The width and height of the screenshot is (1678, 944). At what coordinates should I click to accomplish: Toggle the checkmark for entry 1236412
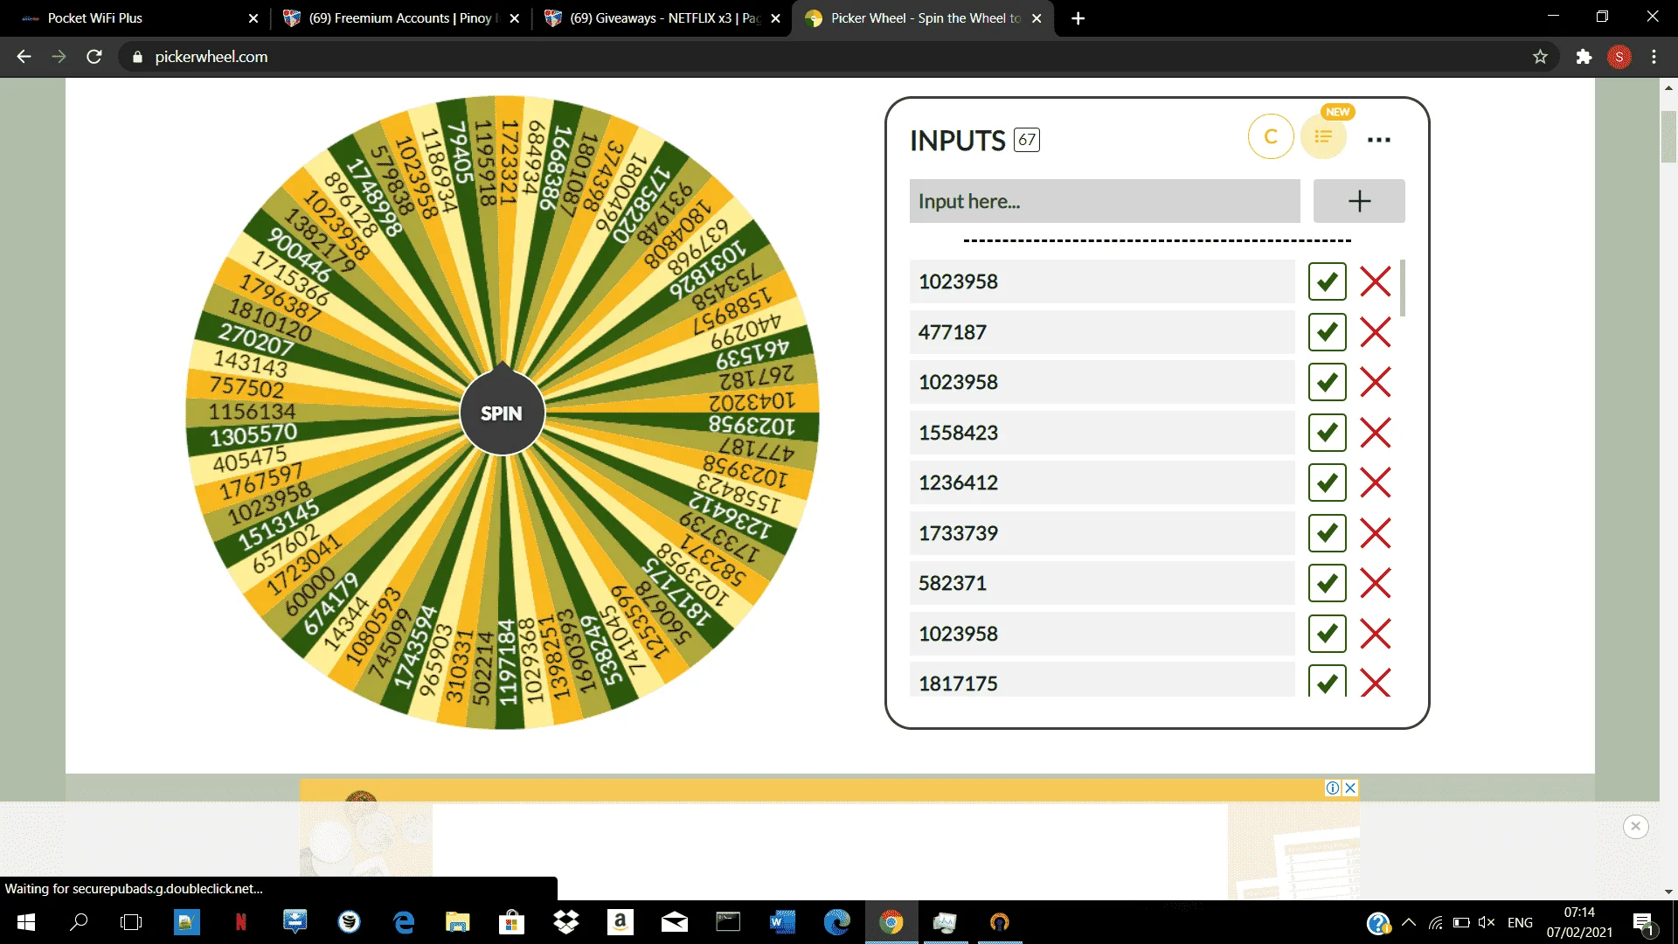pyautogui.click(x=1327, y=482)
